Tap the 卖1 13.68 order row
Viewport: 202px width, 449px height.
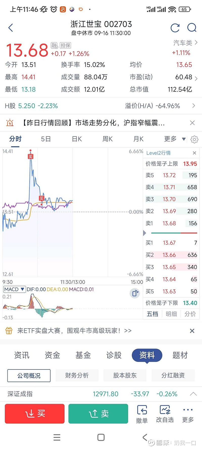[171, 223]
